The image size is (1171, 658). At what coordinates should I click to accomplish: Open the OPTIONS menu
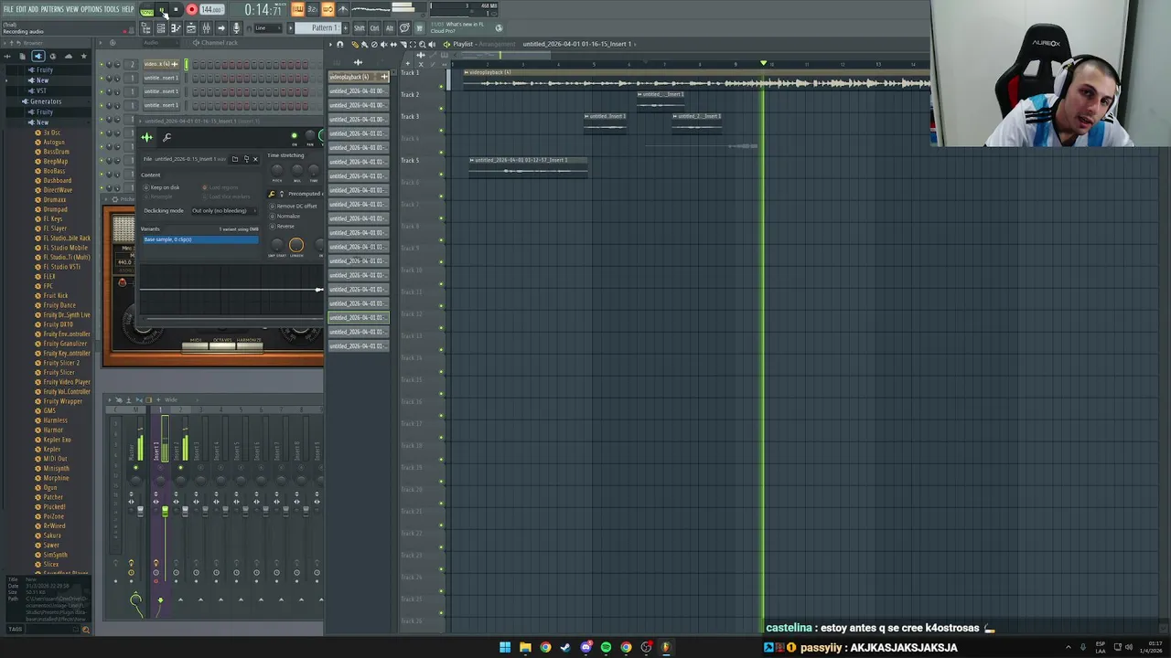(x=91, y=9)
